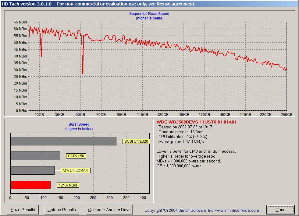
Task: Select the SATA 150 burst label
Action: [76, 156]
